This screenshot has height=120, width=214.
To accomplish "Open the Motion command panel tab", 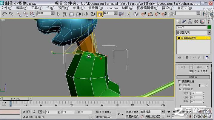I will click(196, 21).
